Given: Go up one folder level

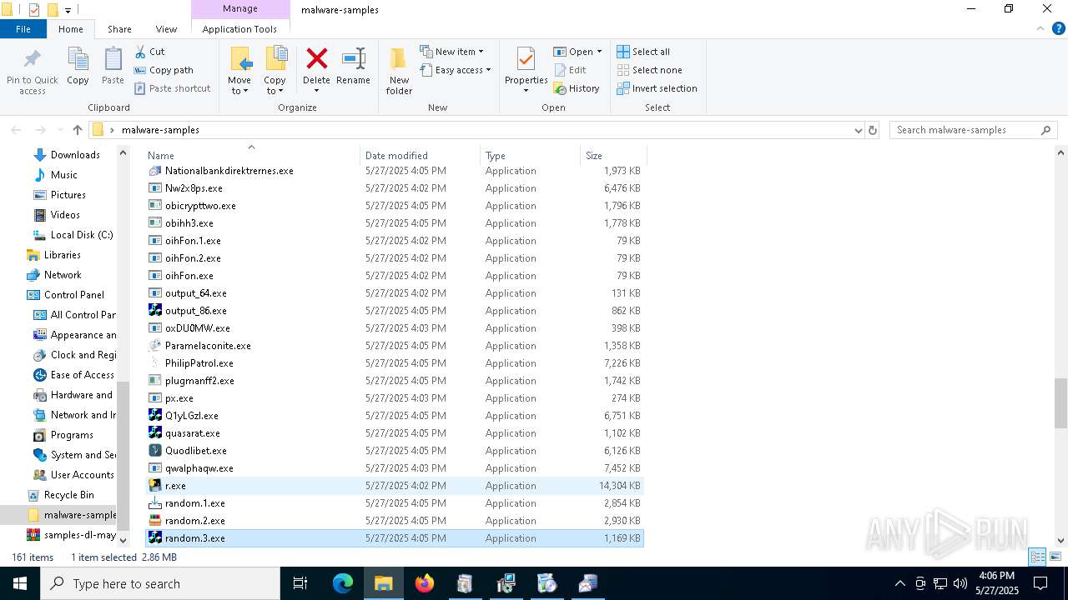Looking at the screenshot, I should 78,130.
